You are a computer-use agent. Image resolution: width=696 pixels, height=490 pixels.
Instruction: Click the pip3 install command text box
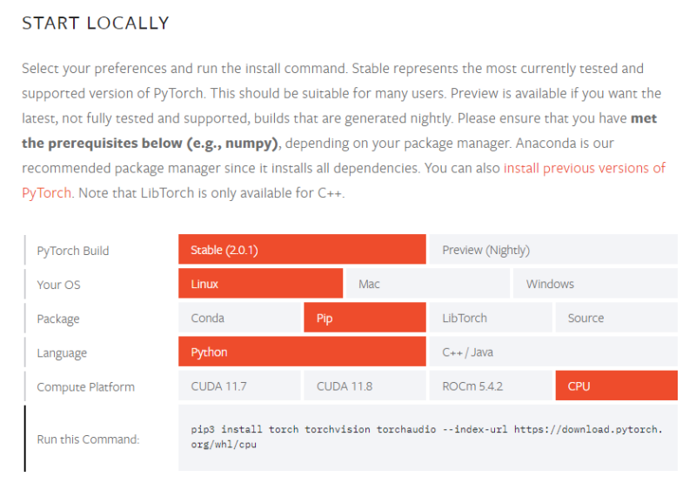click(428, 438)
